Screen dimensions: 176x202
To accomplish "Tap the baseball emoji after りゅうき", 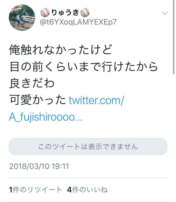I will click(x=85, y=12).
